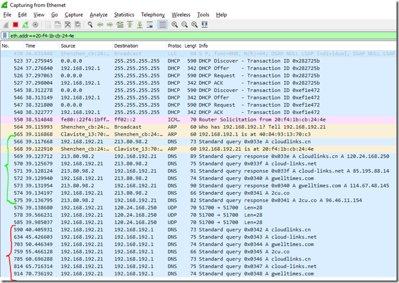Select packet 565 ARP reply from Claviste
Viewport: 399px width, 283px height.
point(198,134)
